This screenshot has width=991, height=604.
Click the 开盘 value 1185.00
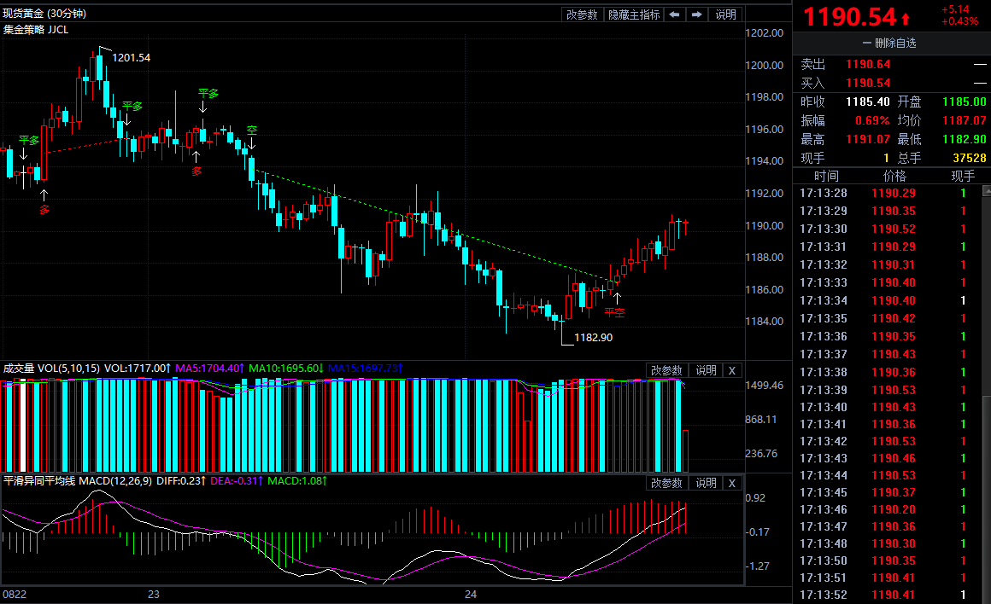(964, 102)
